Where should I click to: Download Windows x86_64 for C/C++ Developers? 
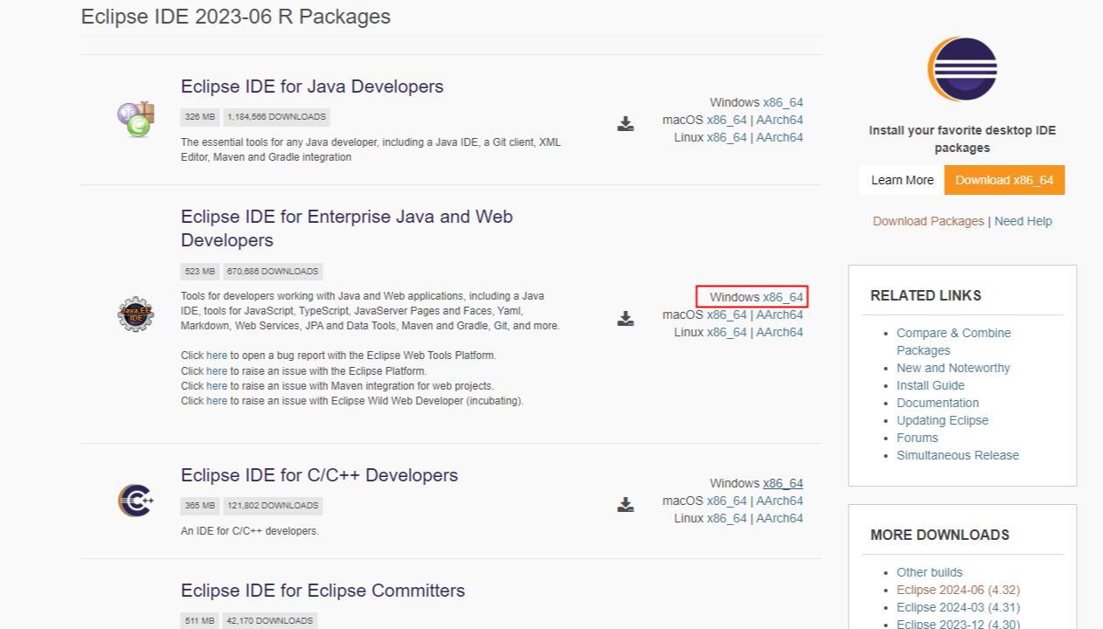pos(783,483)
